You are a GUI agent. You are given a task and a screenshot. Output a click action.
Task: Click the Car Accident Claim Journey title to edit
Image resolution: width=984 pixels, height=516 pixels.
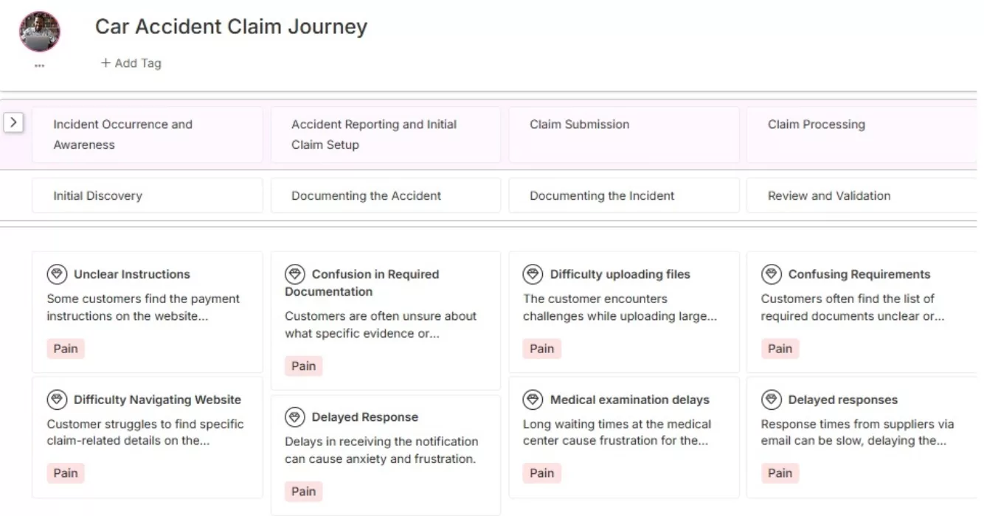point(230,27)
